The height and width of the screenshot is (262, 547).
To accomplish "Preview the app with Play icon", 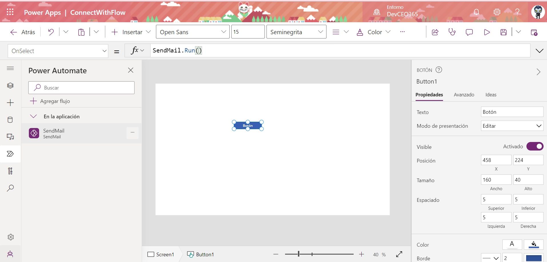I will pos(487,32).
